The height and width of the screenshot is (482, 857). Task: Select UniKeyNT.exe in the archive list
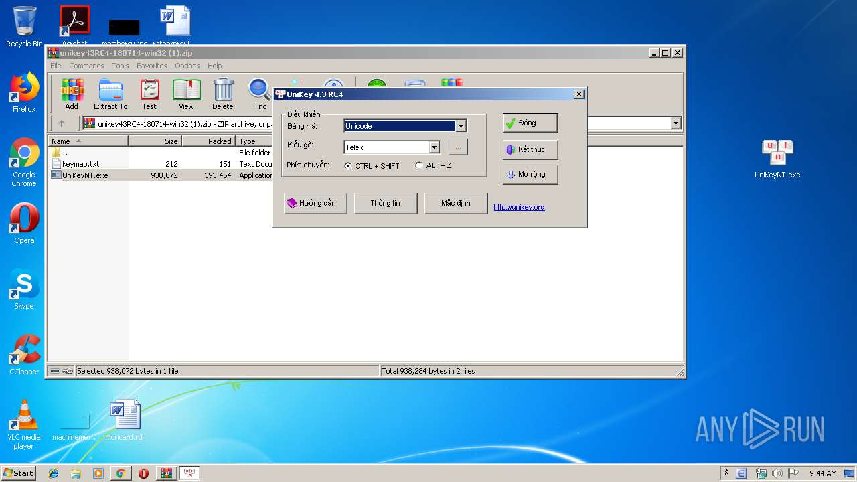tap(85, 175)
